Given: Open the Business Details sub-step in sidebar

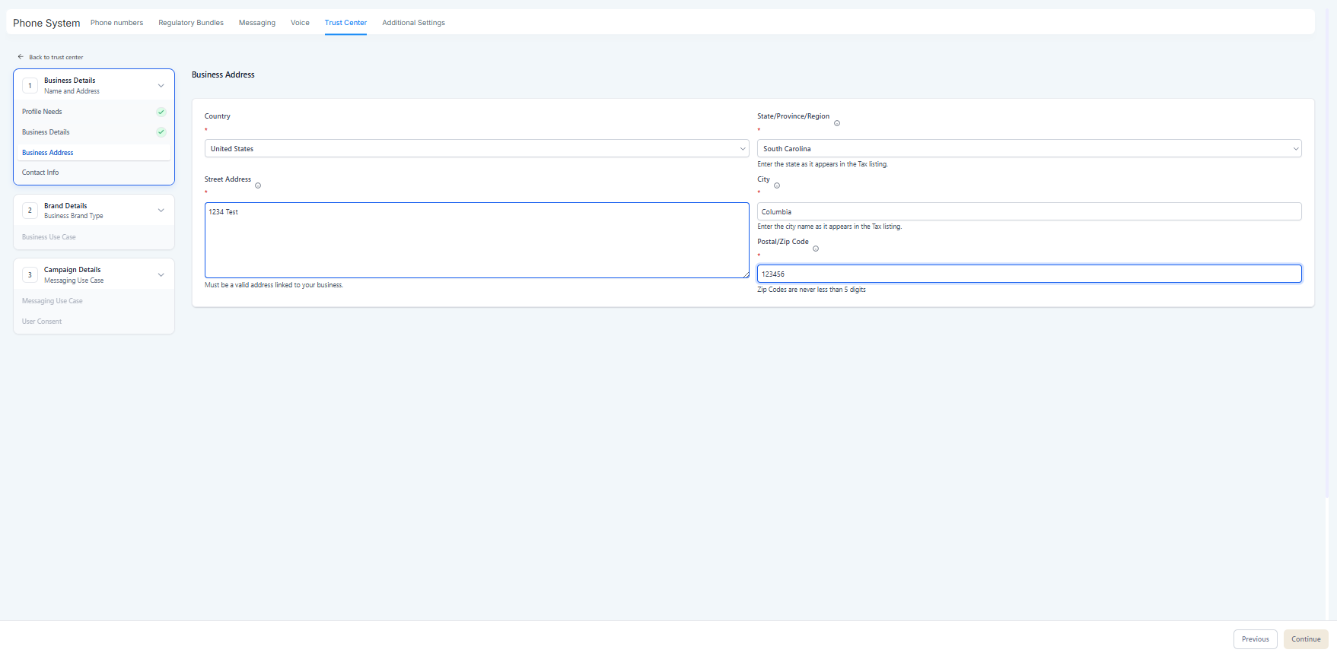Looking at the screenshot, I should [x=46, y=132].
